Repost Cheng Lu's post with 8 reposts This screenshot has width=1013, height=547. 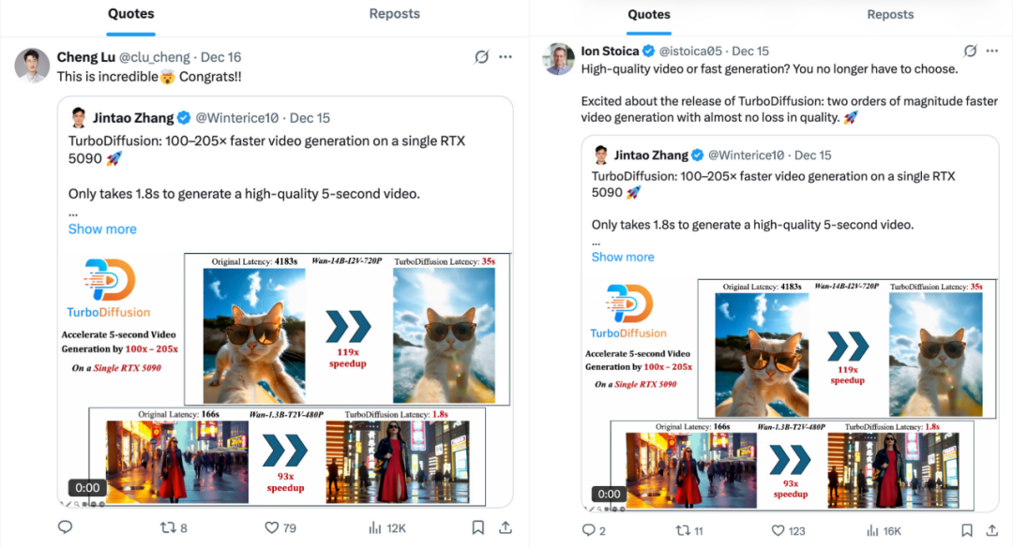point(174,527)
